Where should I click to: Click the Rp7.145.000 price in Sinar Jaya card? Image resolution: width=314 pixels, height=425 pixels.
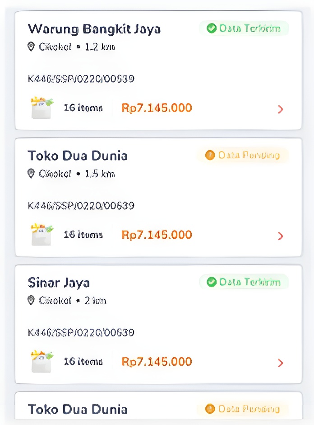click(x=157, y=362)
